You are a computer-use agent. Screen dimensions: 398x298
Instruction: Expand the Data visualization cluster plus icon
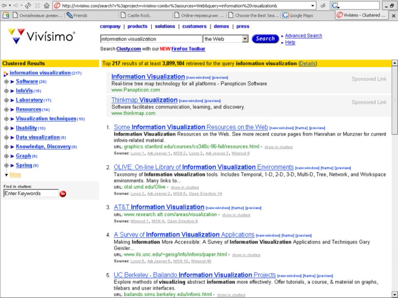(x=6, y=137)
